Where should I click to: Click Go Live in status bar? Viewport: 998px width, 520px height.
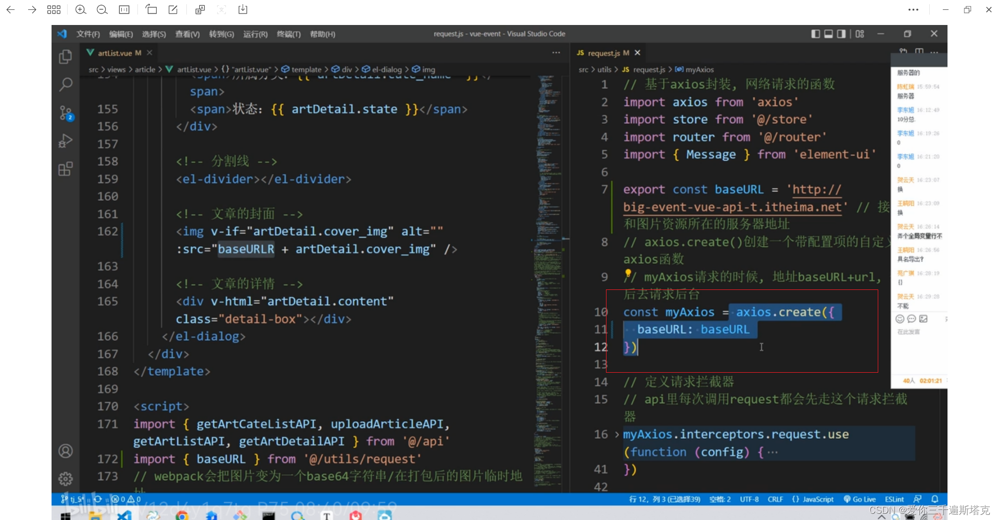860,499
